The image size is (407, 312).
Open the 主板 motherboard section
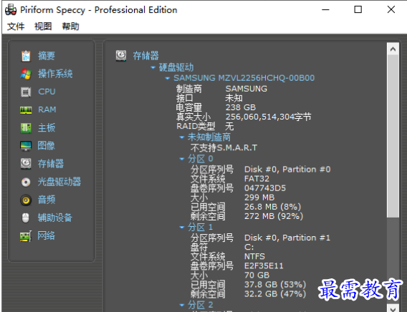pyautogui.click(x=47, y=128)
